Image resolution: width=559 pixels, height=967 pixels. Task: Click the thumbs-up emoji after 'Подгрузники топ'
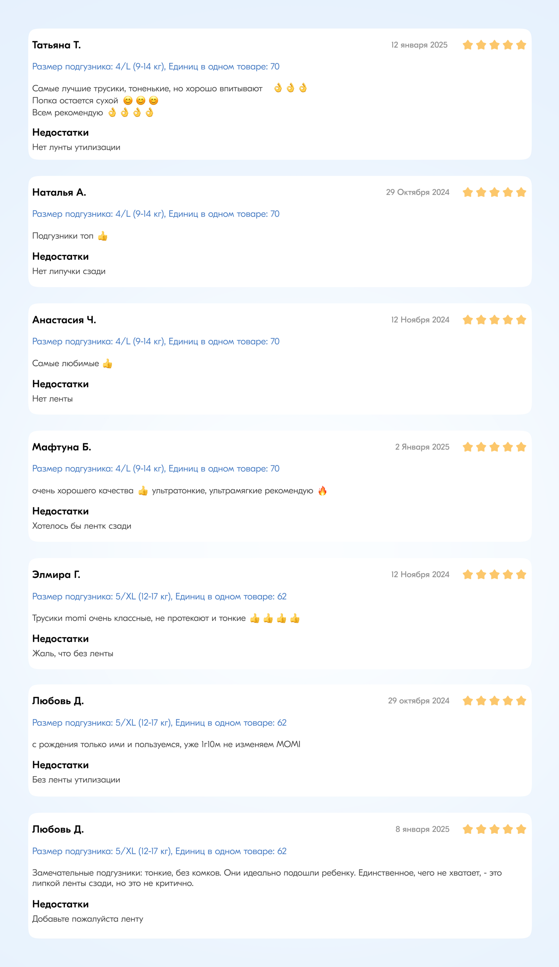tap(102, 236)
